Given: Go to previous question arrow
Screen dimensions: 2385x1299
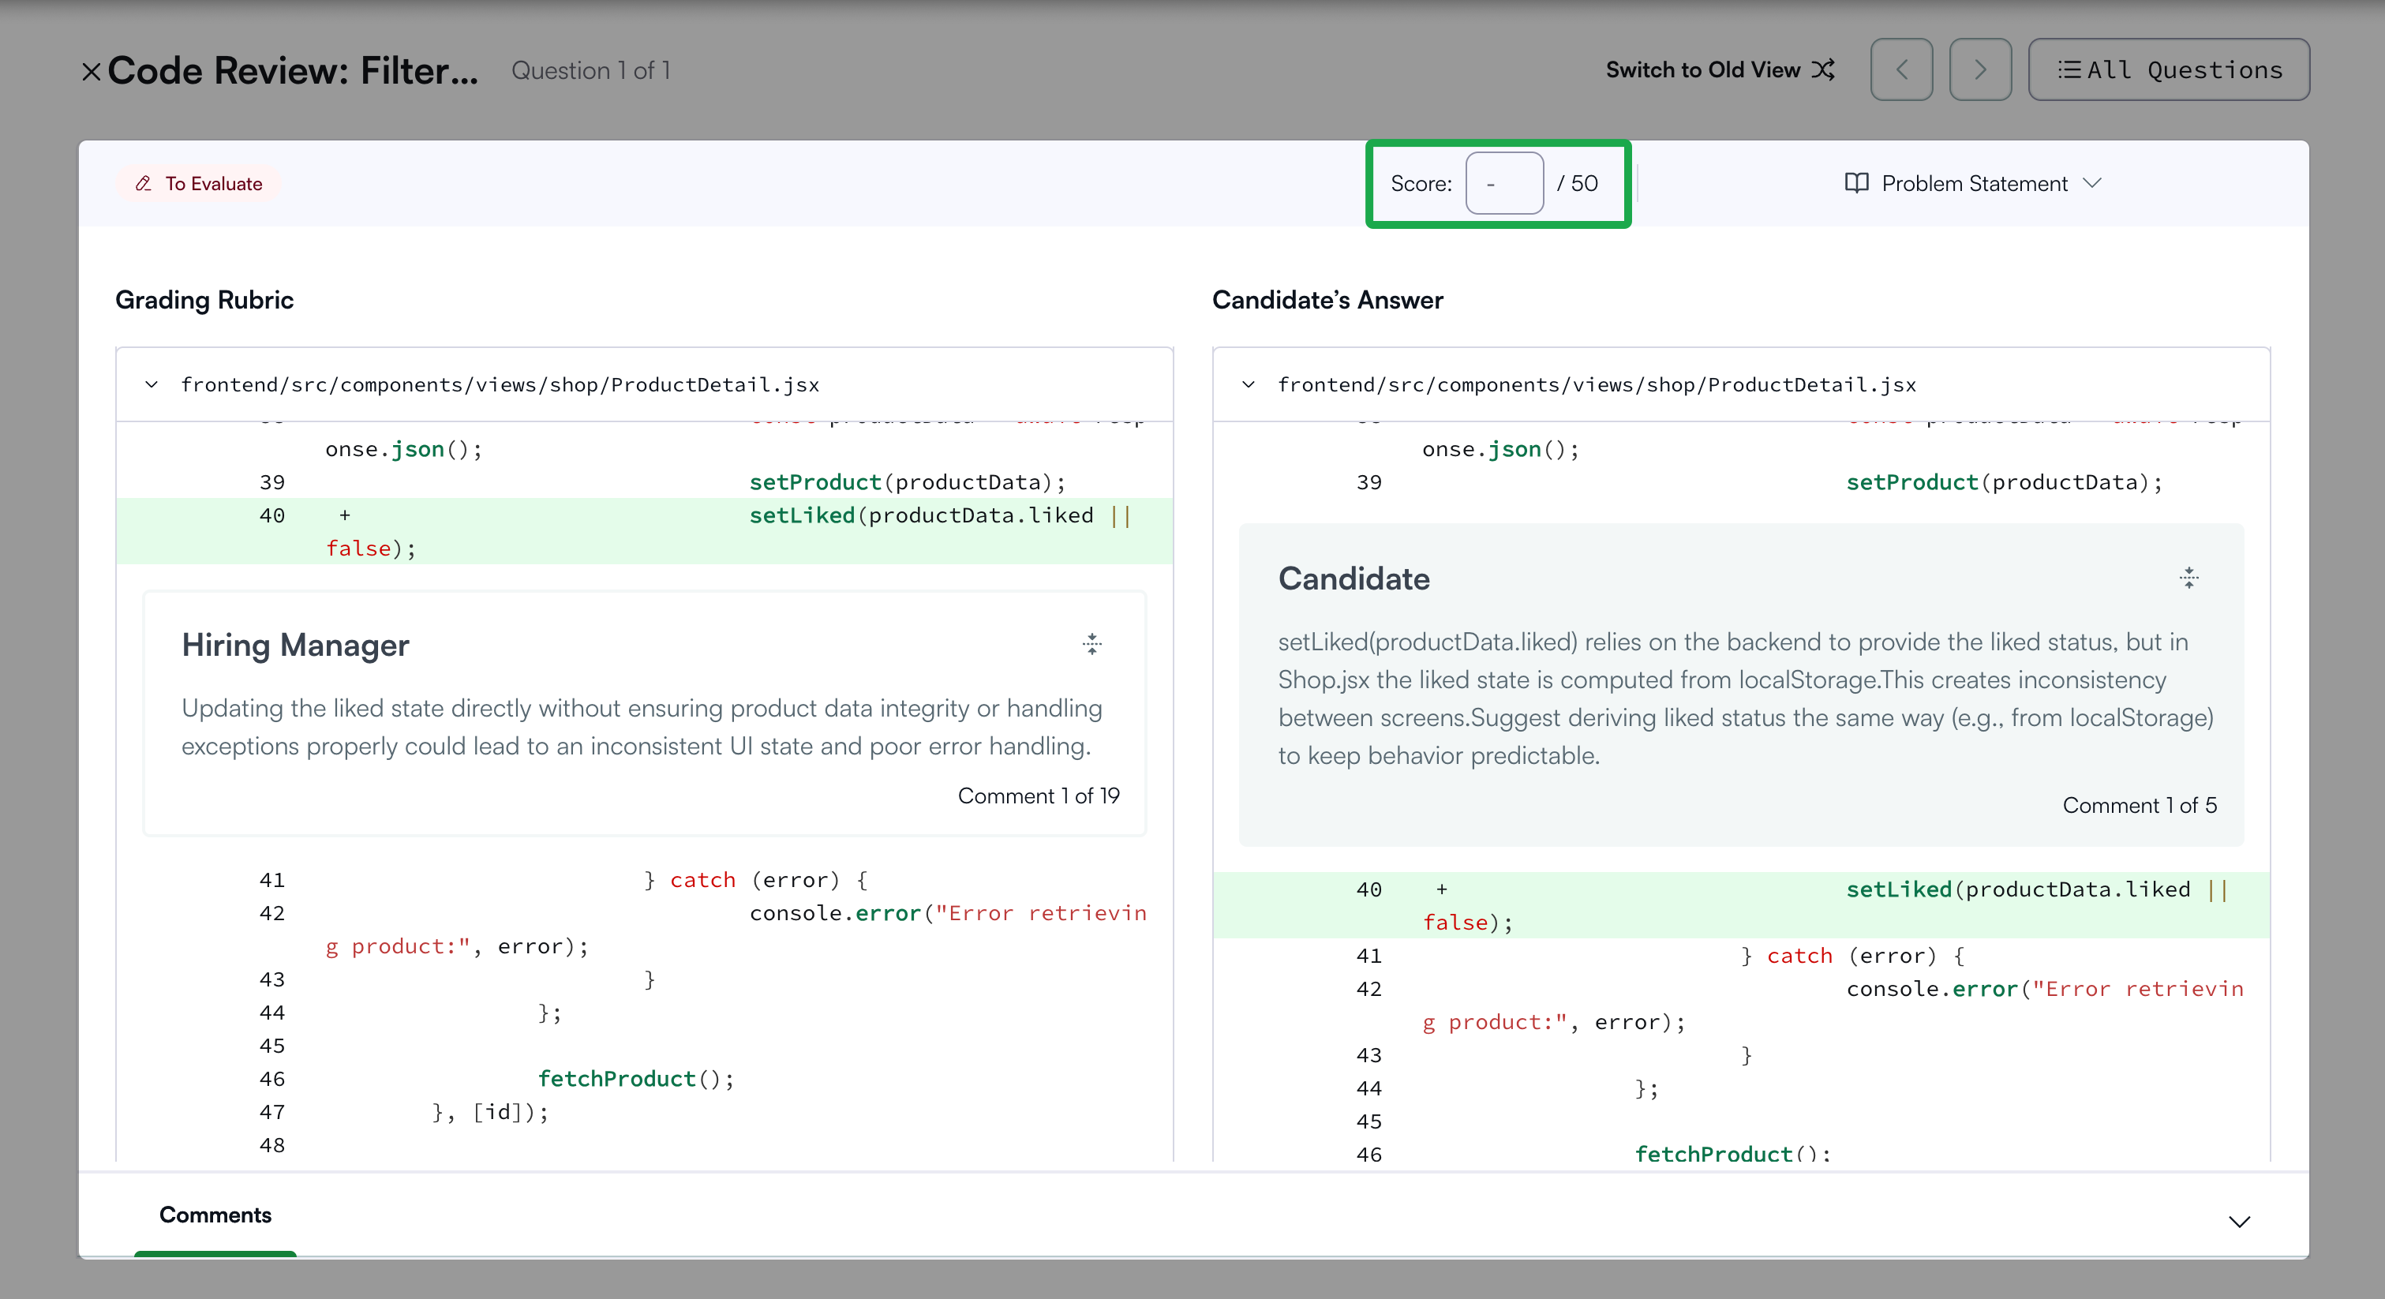Looking at the screenshot, I should point(1900,69).
